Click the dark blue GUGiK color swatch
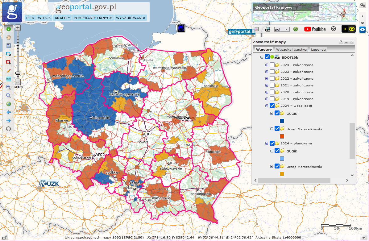The height and width of the screenshot is (241, 369). point(282,121)
